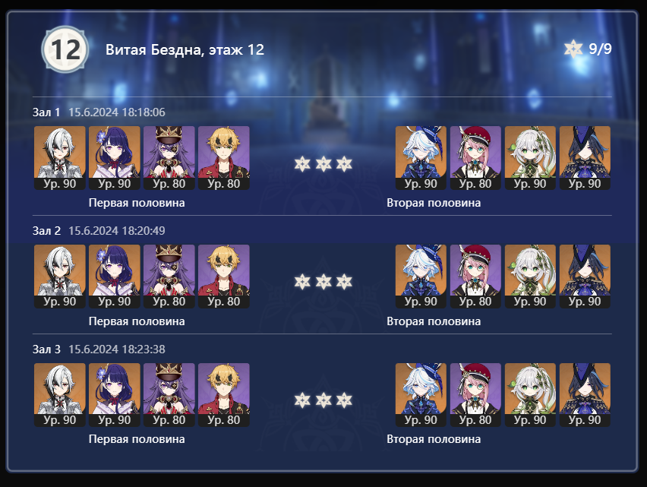Click the first star of Зал 2

[x=302, y=283]
